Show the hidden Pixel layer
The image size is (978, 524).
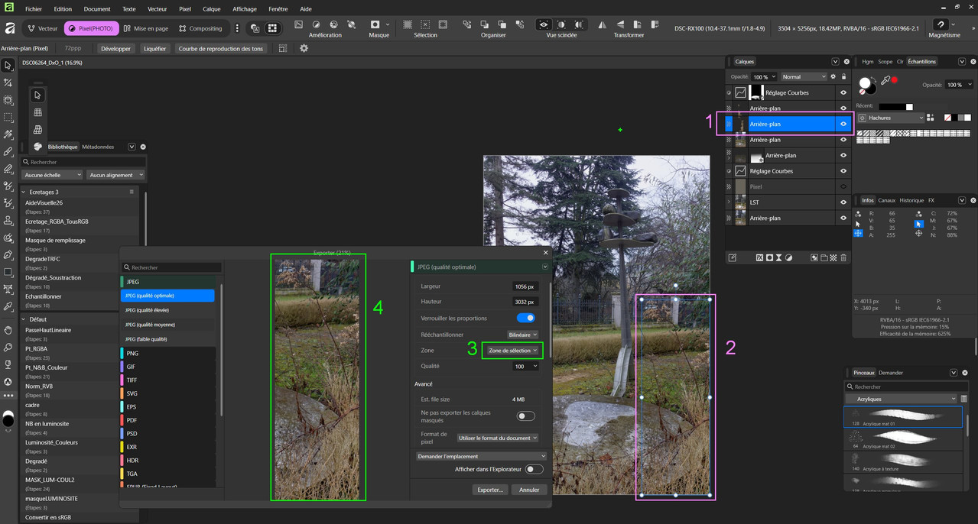(843, 186)
